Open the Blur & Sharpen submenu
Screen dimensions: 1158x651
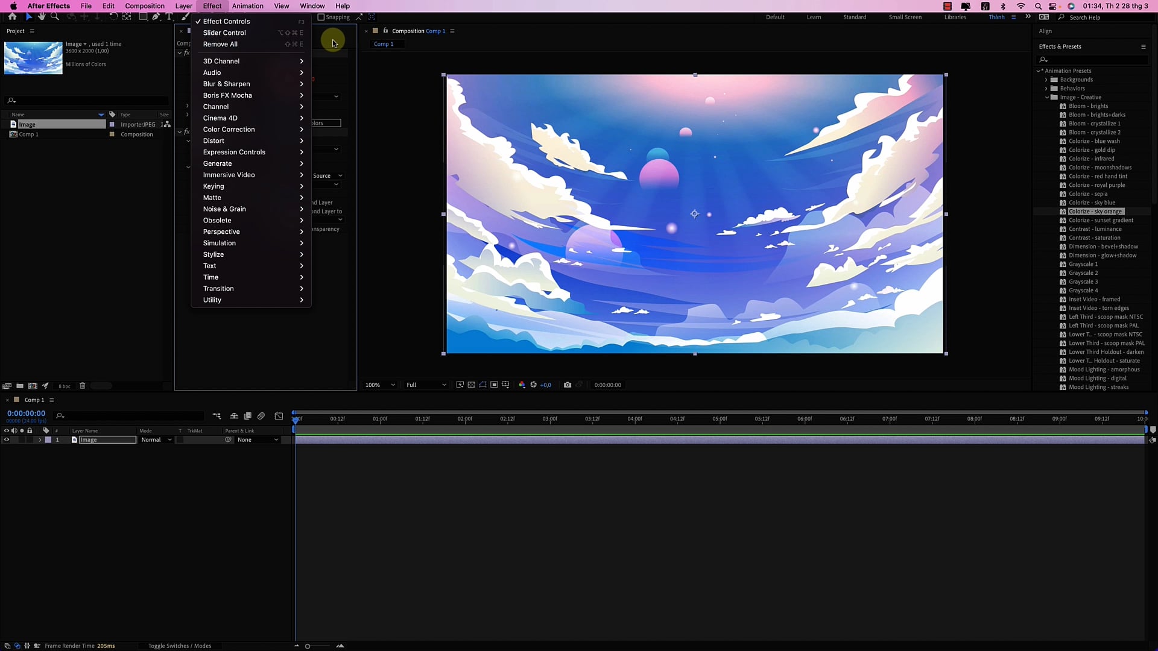[x=250, y=84]
